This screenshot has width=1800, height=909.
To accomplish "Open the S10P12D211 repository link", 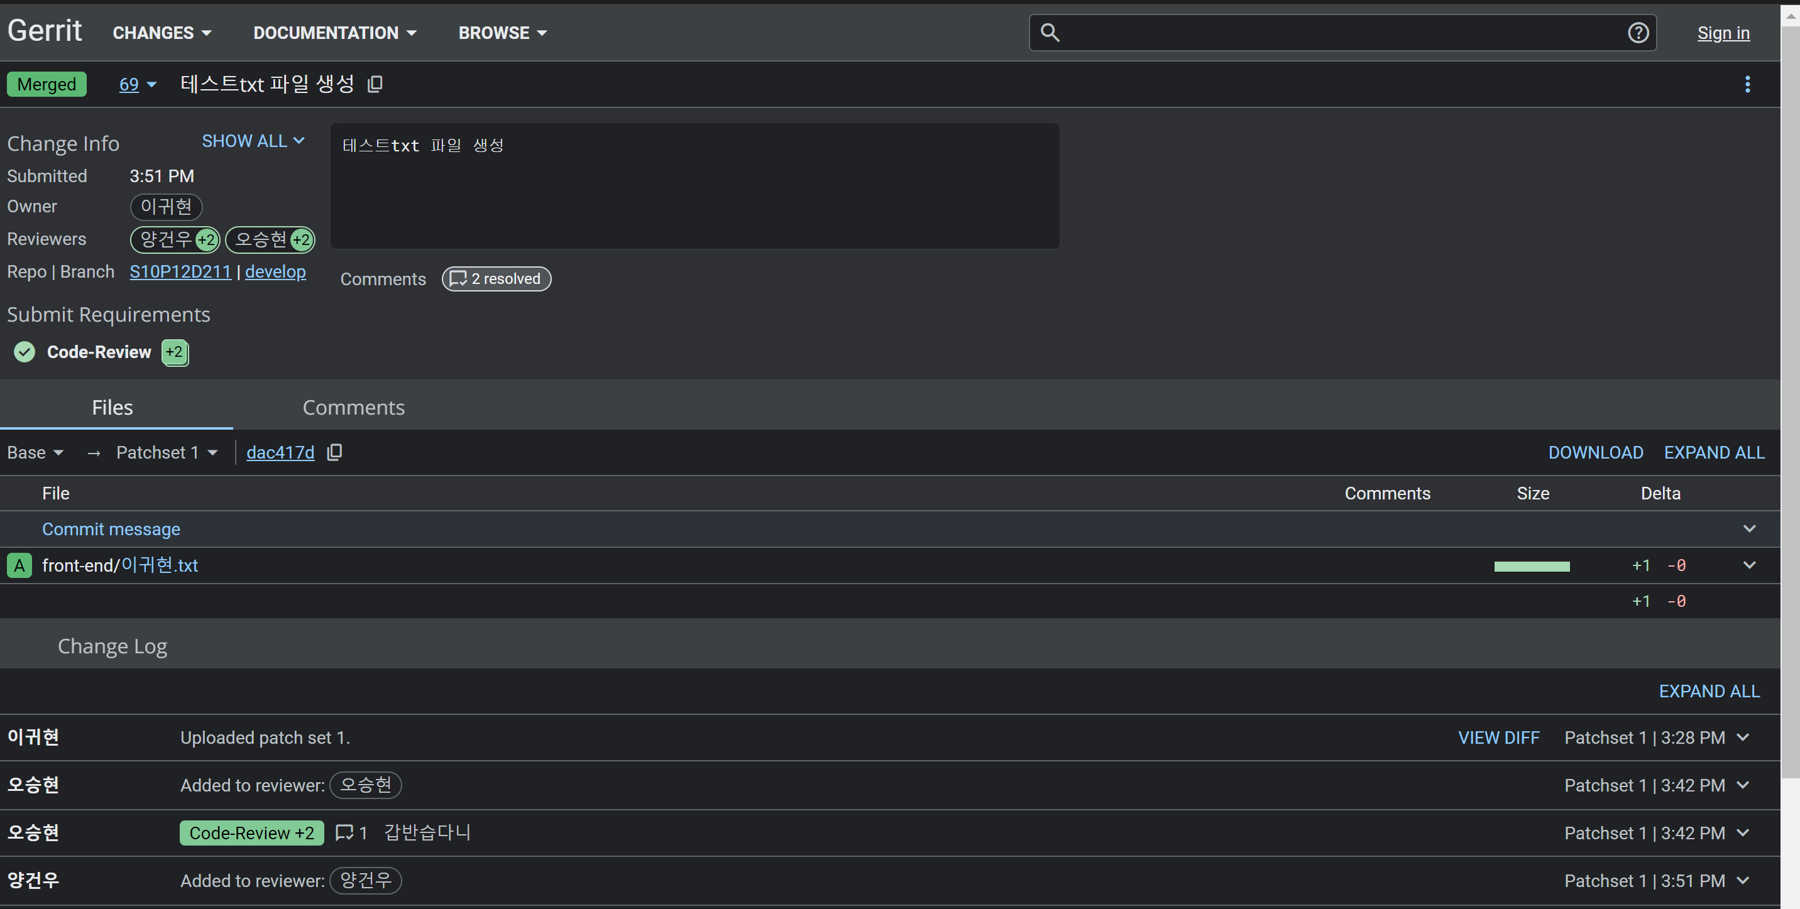I will [180, 272].
